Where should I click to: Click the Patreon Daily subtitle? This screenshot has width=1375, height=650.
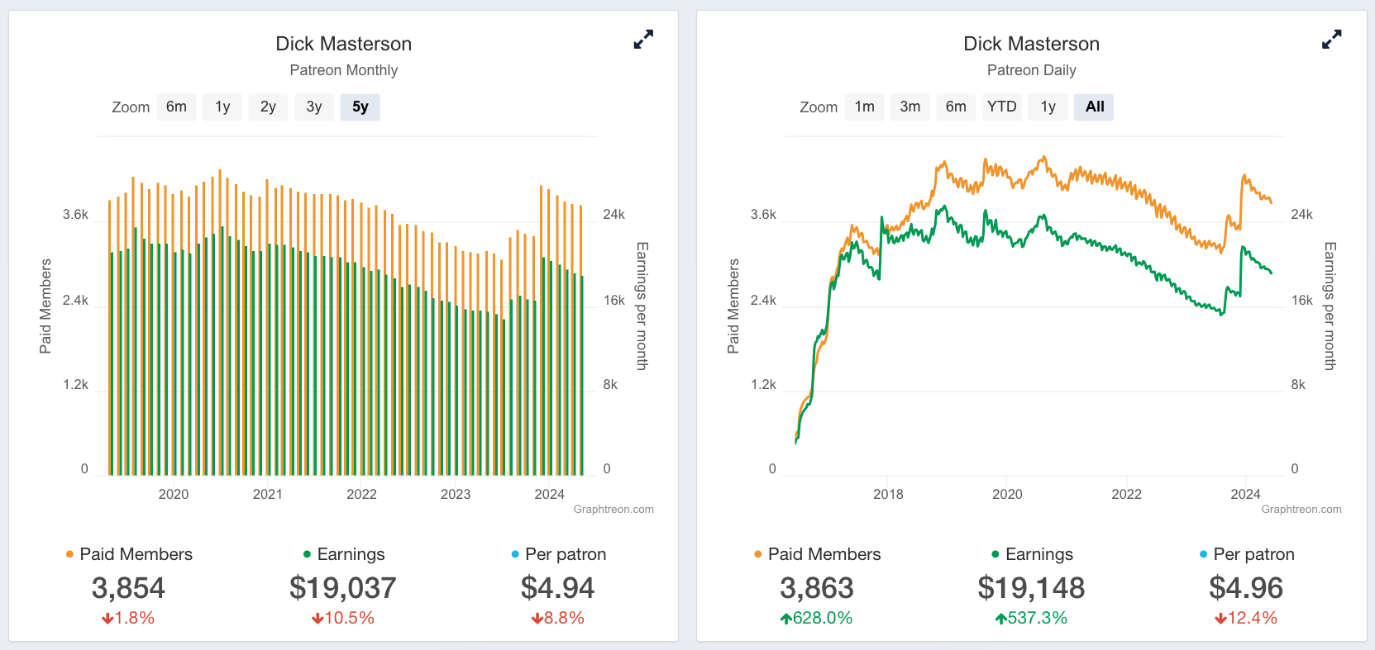tap(1032, 70)
